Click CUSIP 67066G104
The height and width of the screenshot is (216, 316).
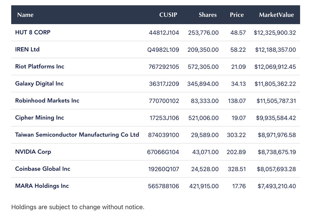[x=163, y=152]
